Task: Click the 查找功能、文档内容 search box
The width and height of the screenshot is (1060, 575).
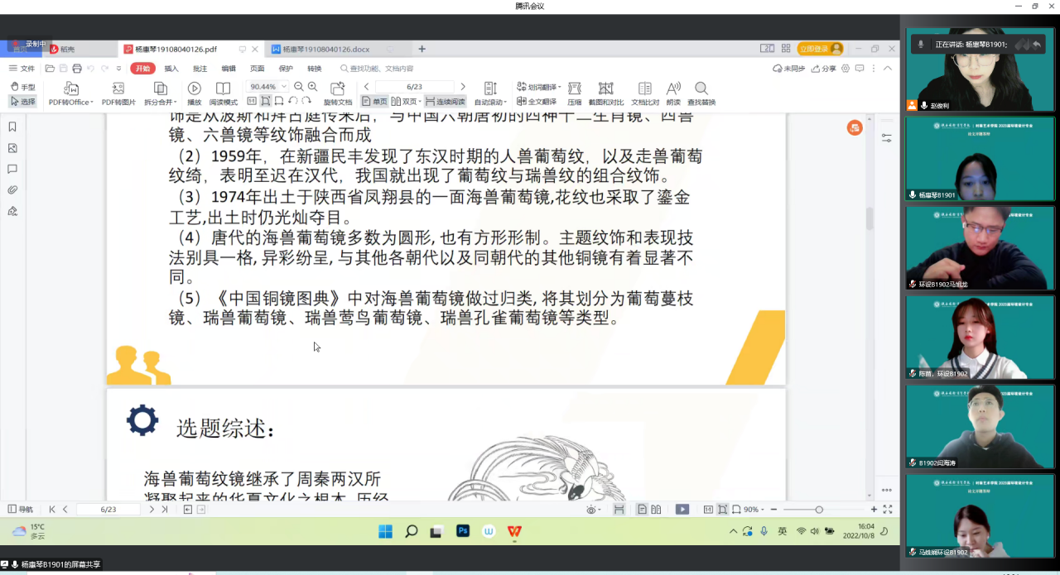Action: (378, 69)
